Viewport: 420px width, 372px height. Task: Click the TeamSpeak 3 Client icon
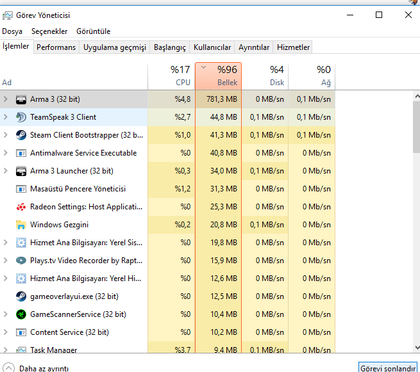21,117
